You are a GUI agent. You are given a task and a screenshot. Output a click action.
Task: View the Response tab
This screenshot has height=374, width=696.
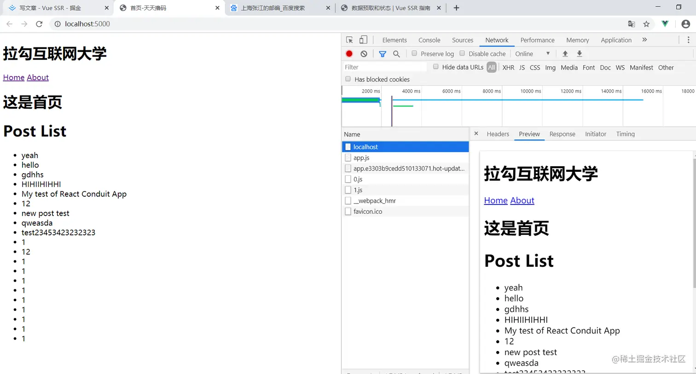tap(563, 134)
